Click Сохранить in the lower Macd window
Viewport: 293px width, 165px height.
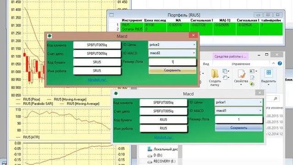(x=239, y=128)
